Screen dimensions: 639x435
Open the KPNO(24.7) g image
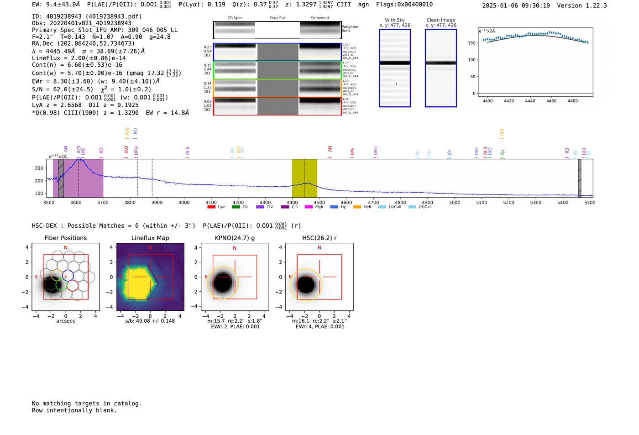235,277
